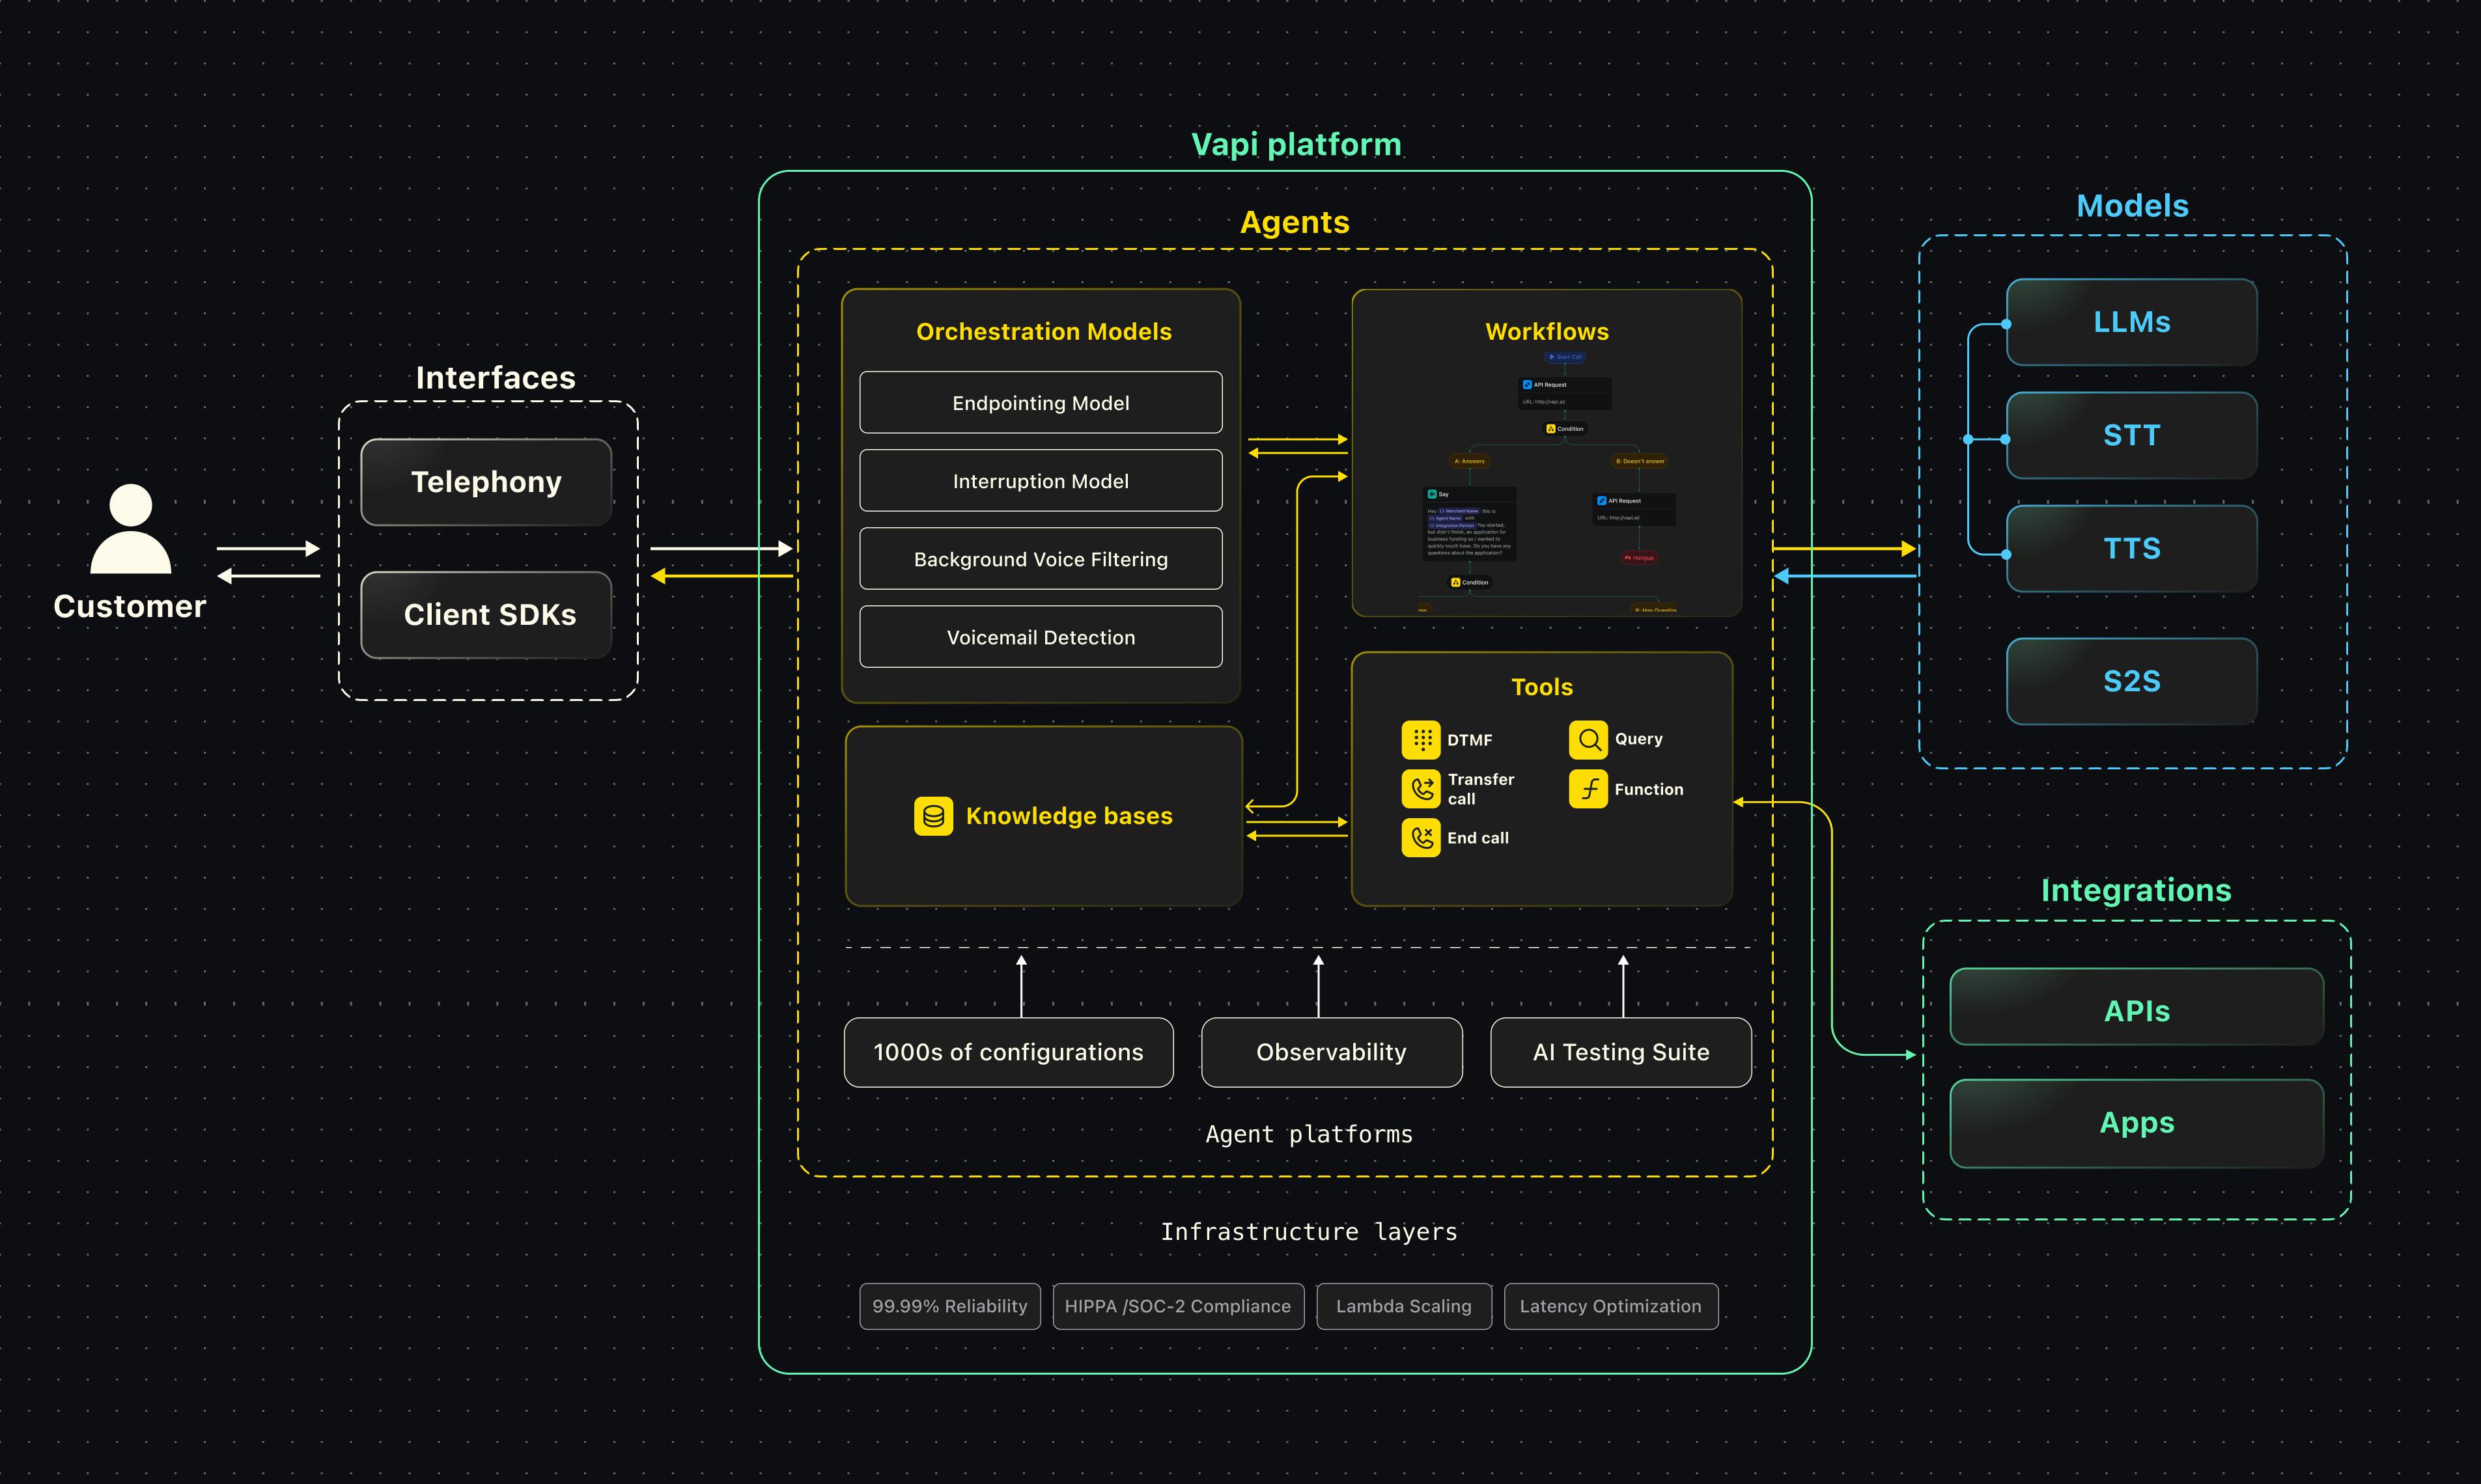Click the Endpointing Model box
This screenshot has height=1484, width=2481.
coord(1041,403)
